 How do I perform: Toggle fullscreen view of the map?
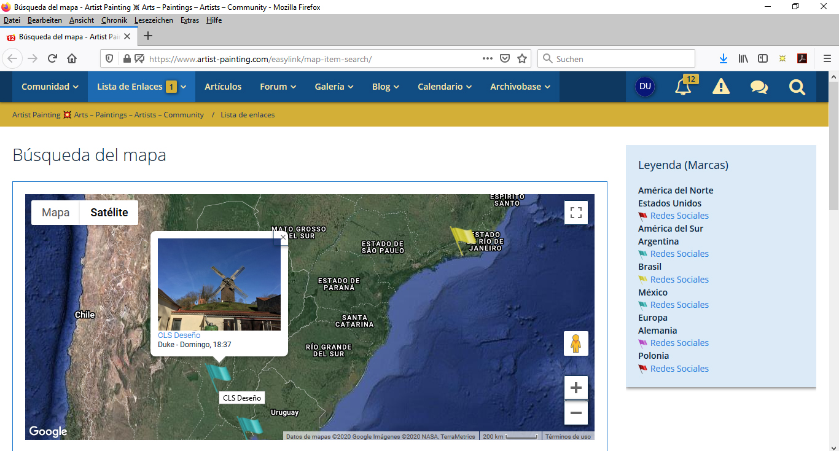pyautogui.click(x=576, y=213)
